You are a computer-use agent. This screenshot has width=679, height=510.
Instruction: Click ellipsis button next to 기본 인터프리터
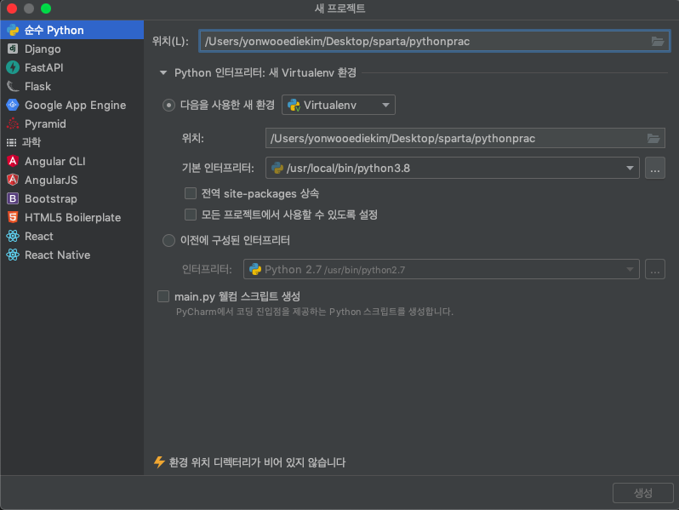(x=655, y=168)
